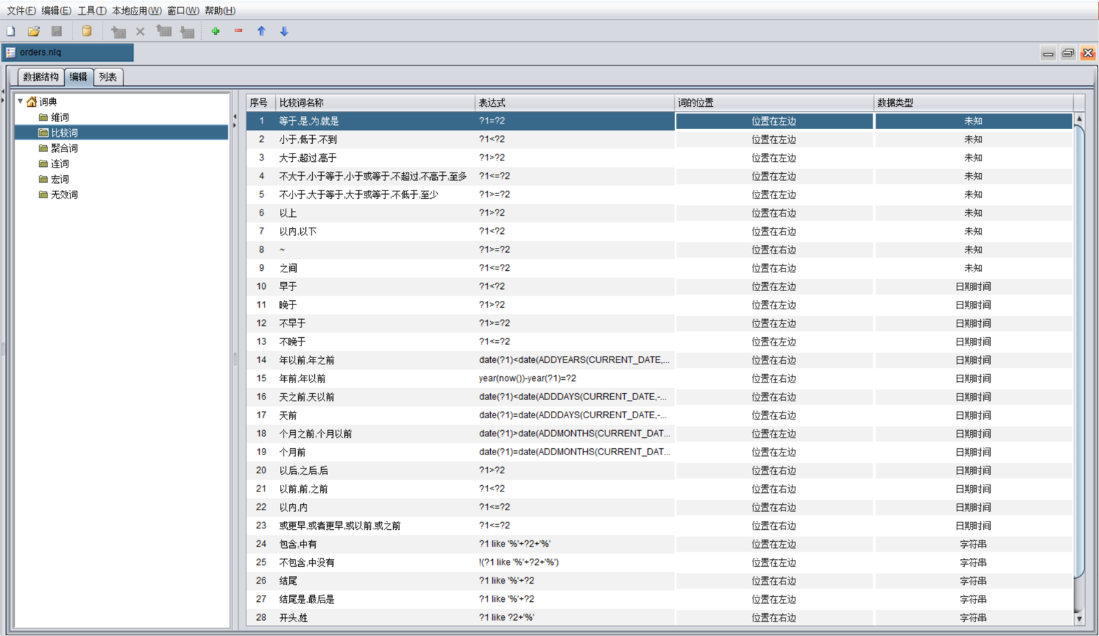Click the open folder toolbar icon
This screenshot has width=1099, height=636.
pos(34,31)
